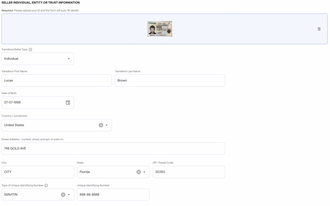Open the Transferor/Seller Type dropdown
Screen dimensions: 330x206
69,59
